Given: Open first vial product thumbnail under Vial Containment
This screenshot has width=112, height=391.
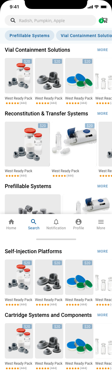Looking at the screenshot, I should (19, 76).
